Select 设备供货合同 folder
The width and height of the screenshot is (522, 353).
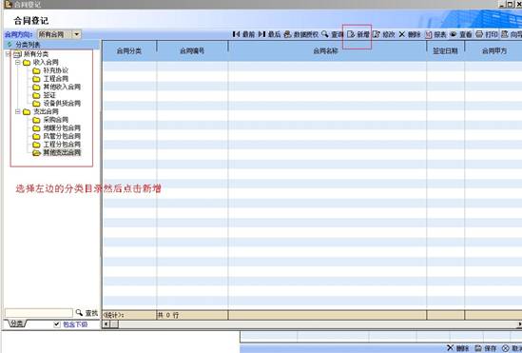62,104
